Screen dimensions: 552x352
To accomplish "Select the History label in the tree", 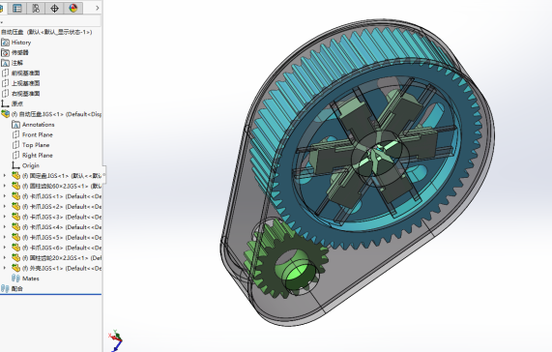I will click(x=21, y=43).
